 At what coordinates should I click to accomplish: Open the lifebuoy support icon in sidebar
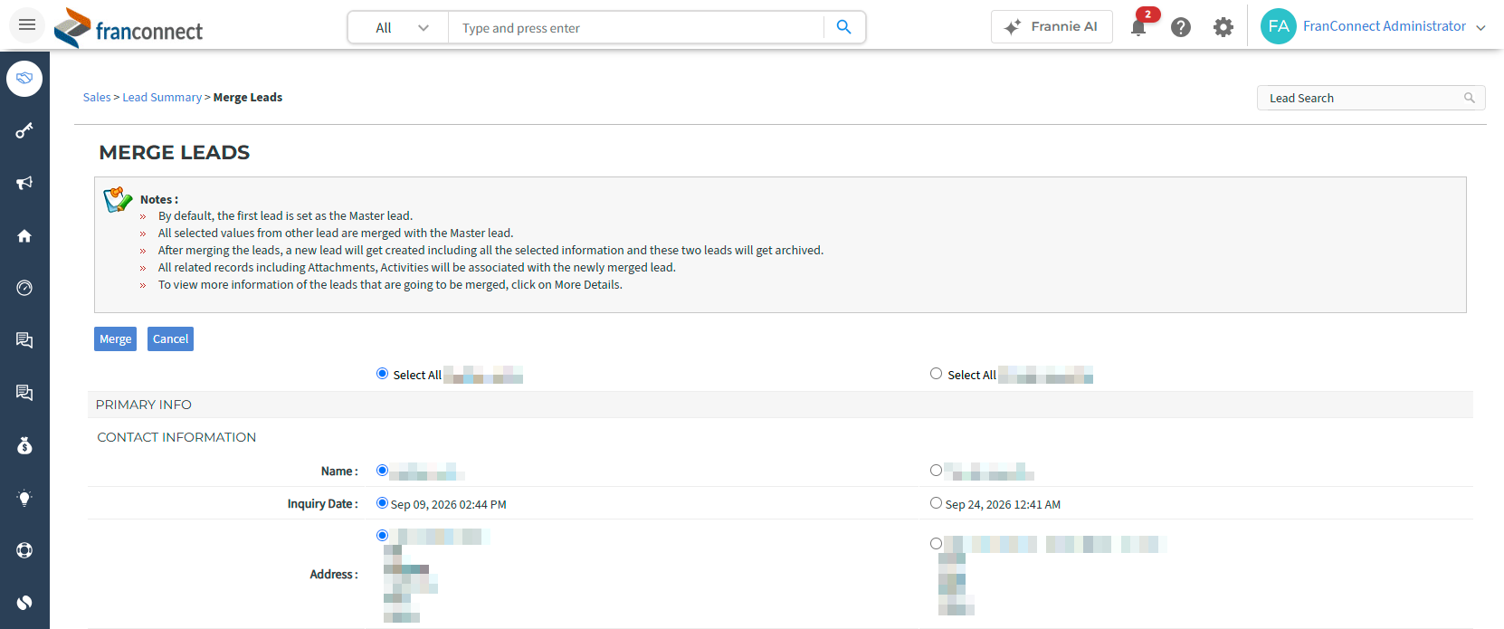(x=24, y=550)
